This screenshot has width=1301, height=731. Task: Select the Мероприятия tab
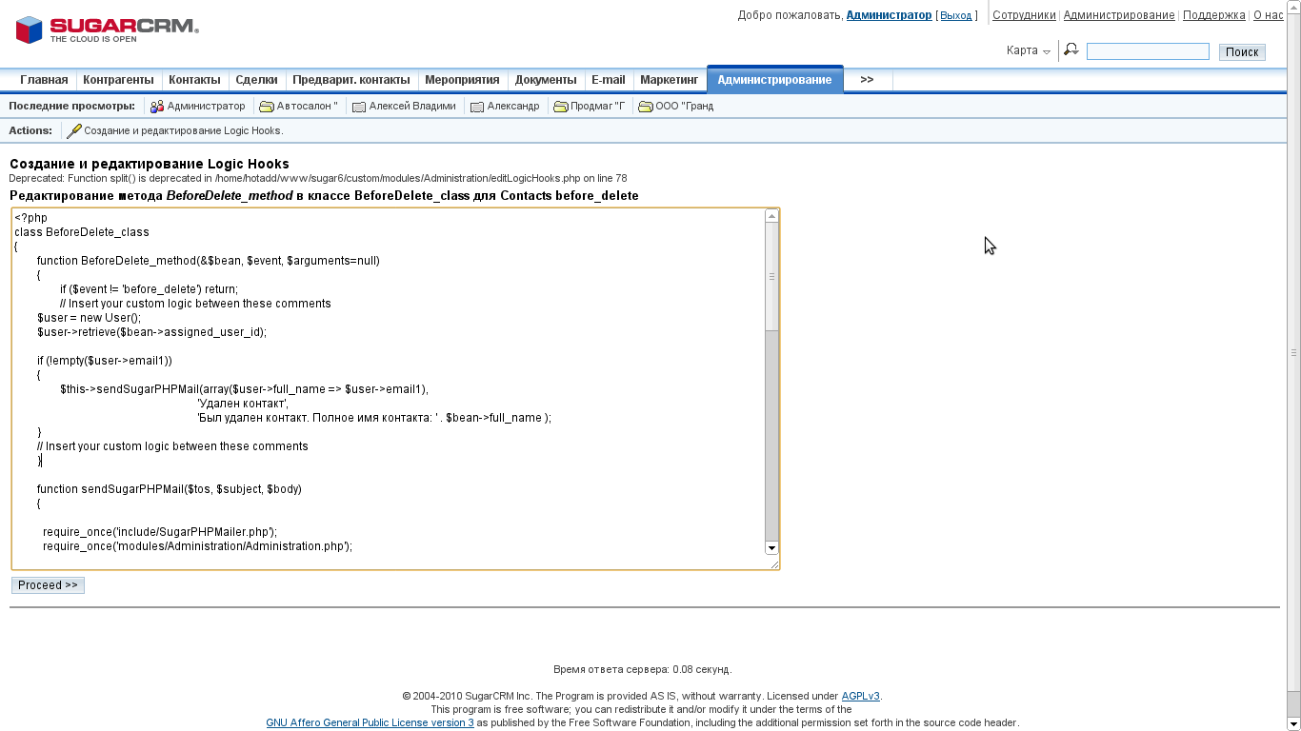(462, 80)
